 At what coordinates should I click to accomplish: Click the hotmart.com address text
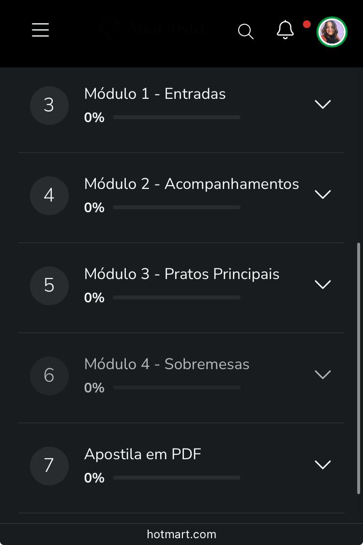point(181,534)
